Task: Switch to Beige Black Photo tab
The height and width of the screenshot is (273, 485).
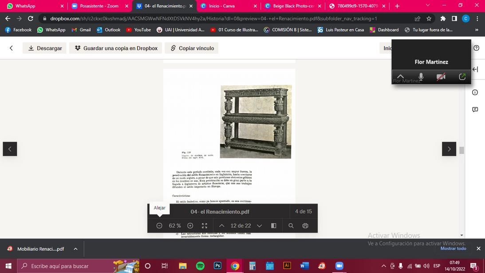Action: click(x=292, y=6)
